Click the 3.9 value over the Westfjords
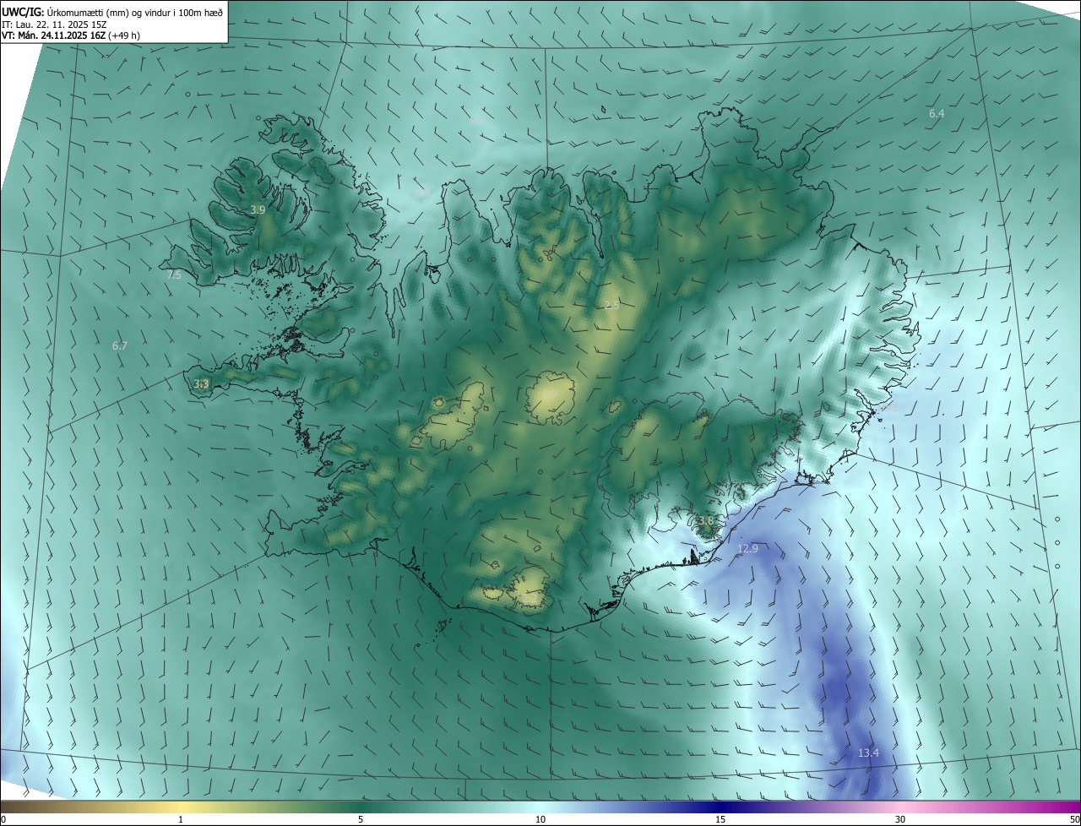The height and width of the screenshot is (826, 1081). (258, 209)
